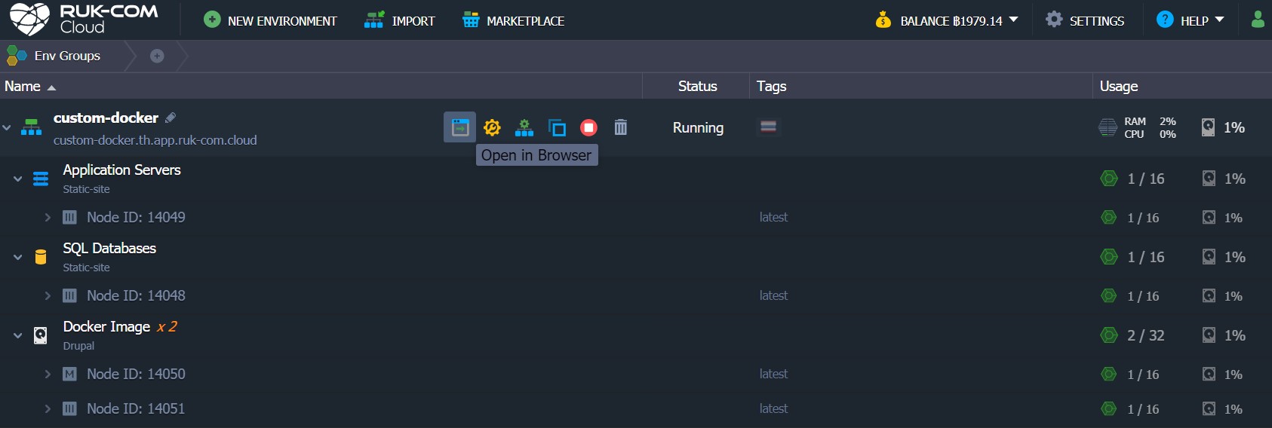This screenshot has height=428, width=1272.
Task: Click the Open in Browser icon
Action: point(459,127)
